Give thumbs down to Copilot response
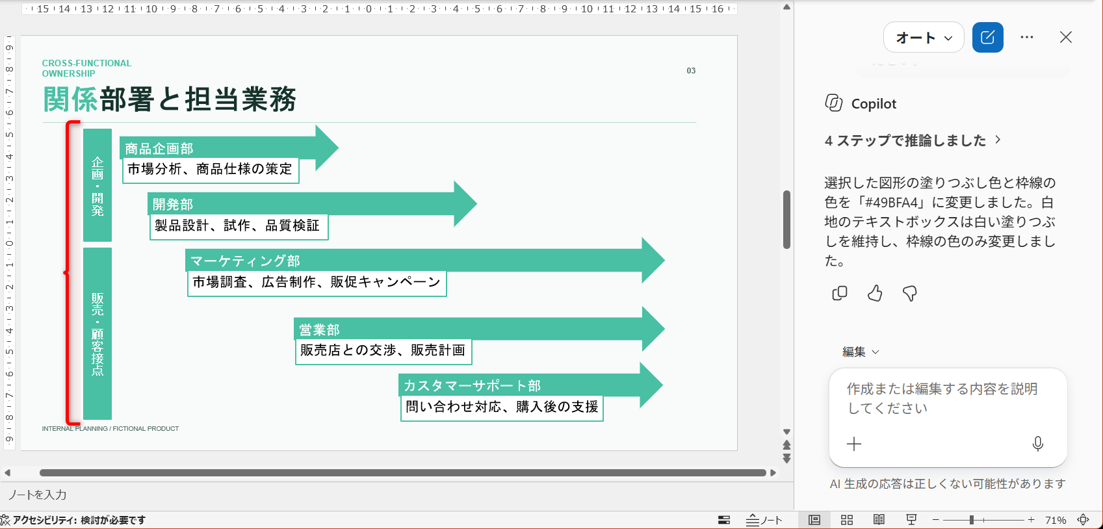Image resolution: width=1103 pixels, height=529 pixels. click(x=910, y=293)
